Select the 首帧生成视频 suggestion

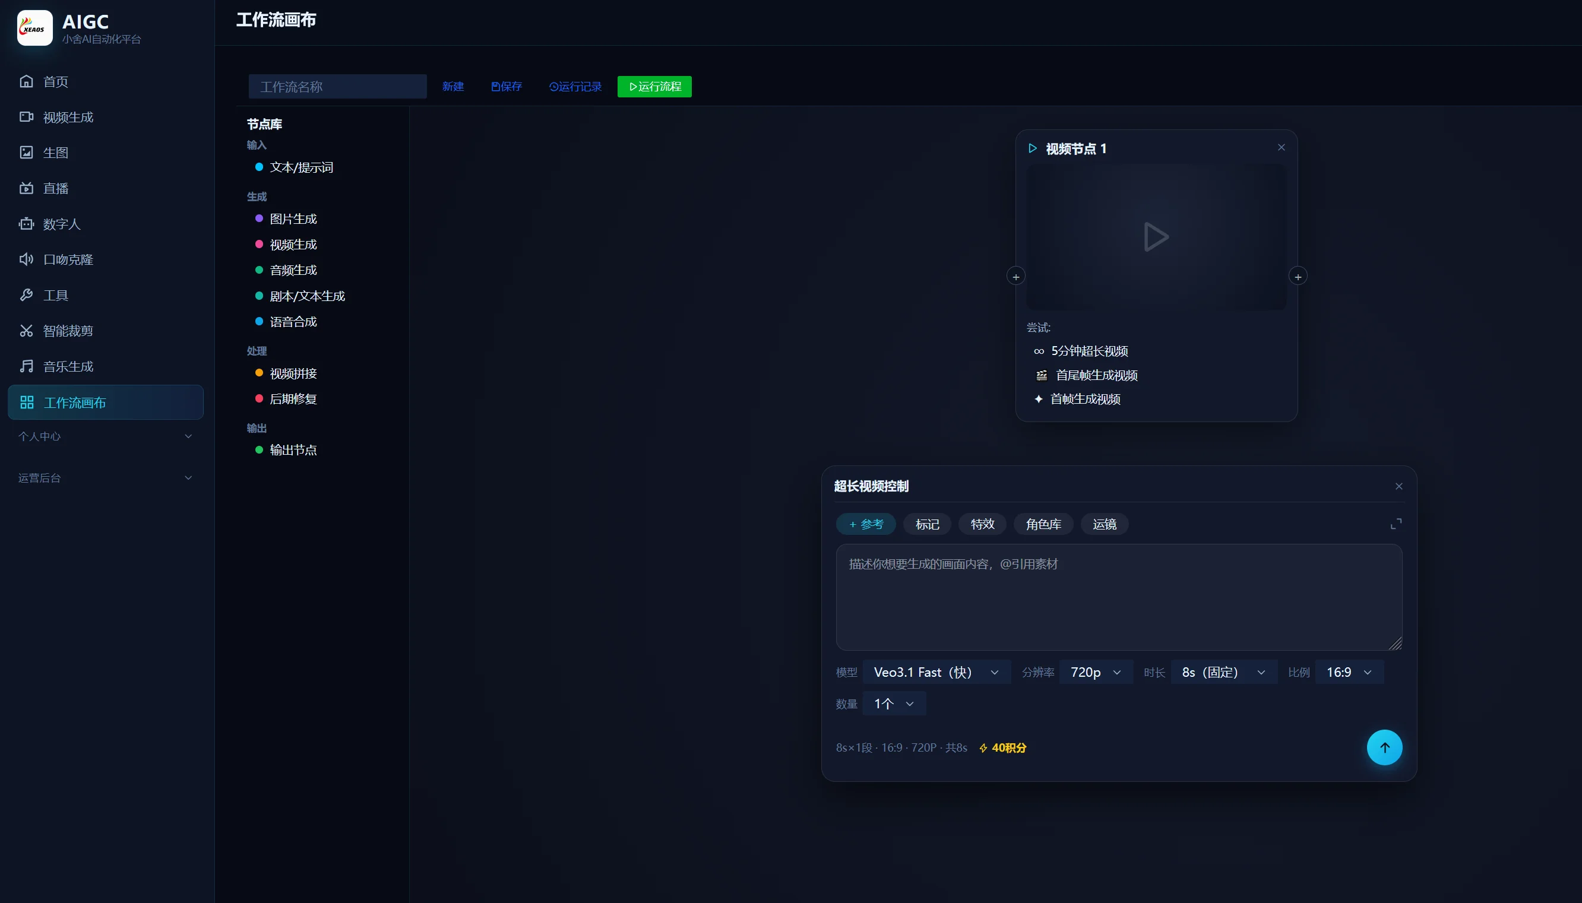pos(1077,400)
